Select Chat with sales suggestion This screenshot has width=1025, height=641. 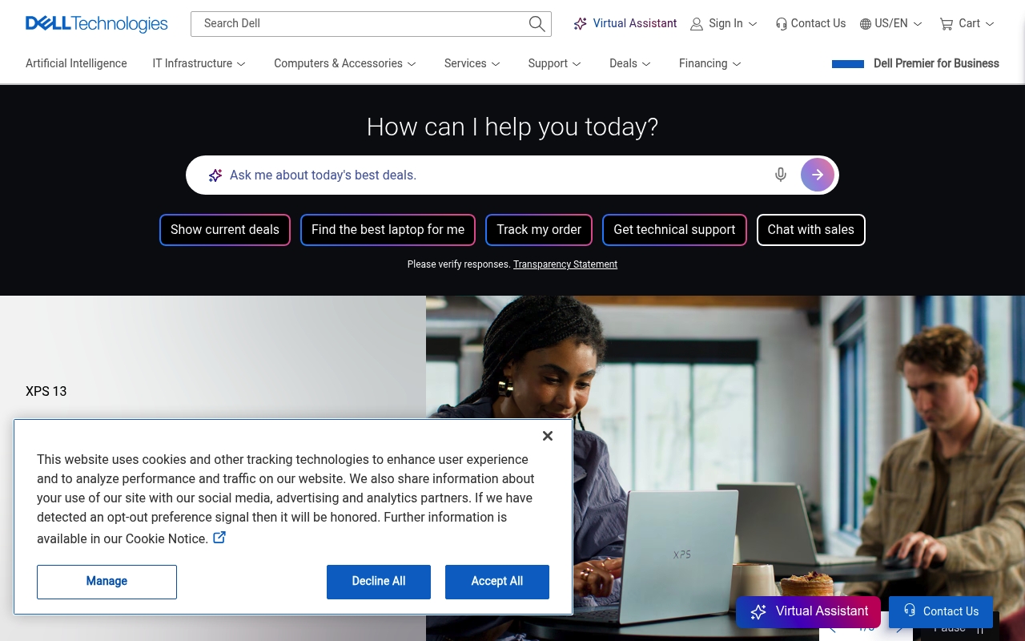pyautogui.click(x=811, y=230)
